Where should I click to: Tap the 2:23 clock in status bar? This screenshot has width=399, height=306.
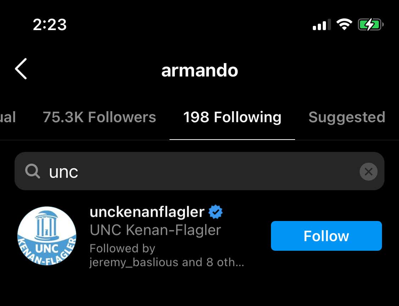[50, 25]
